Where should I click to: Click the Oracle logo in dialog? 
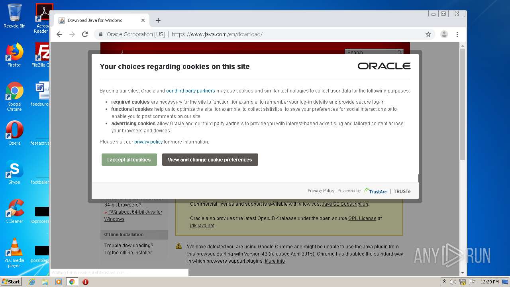(x=384, y=66)
